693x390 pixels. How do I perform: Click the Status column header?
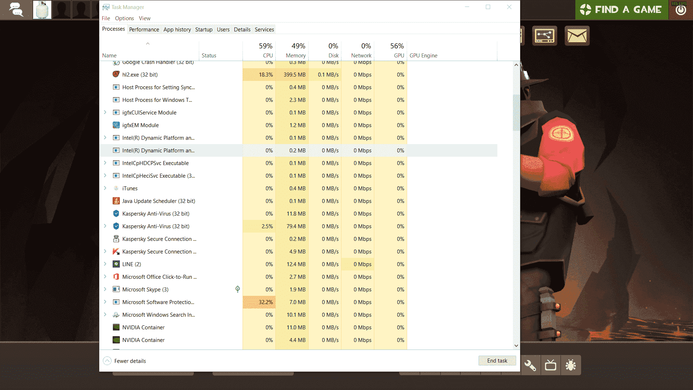click(x=221, y=51)
